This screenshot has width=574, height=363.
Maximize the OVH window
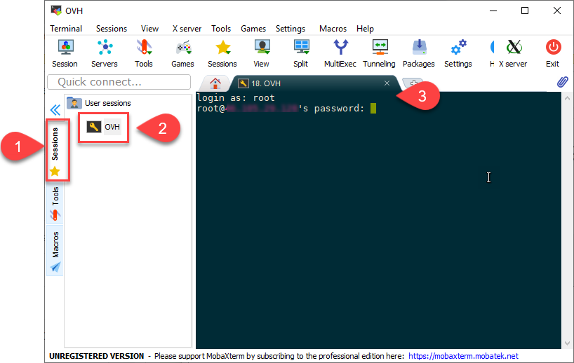525,11
